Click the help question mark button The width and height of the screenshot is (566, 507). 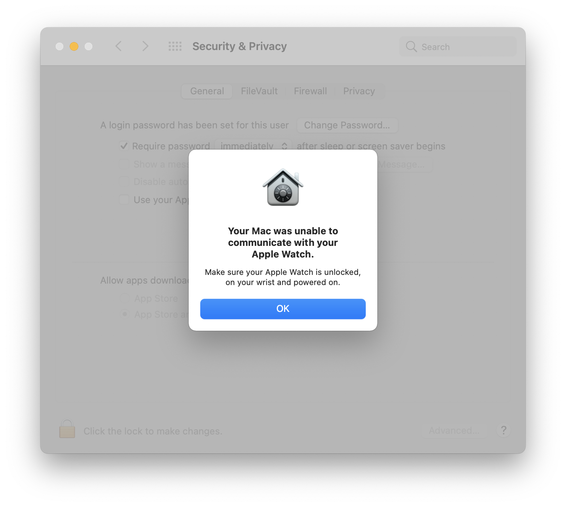tap(504, 430)
